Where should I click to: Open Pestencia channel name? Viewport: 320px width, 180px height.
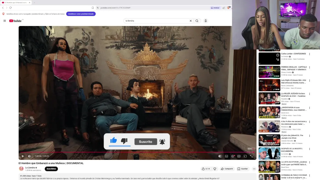285,127
